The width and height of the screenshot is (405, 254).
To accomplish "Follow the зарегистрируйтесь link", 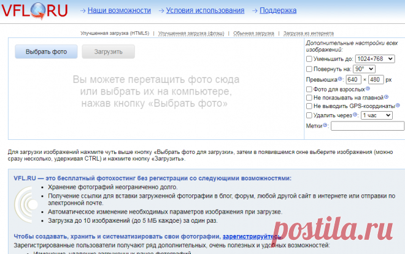I will (252, 236).
